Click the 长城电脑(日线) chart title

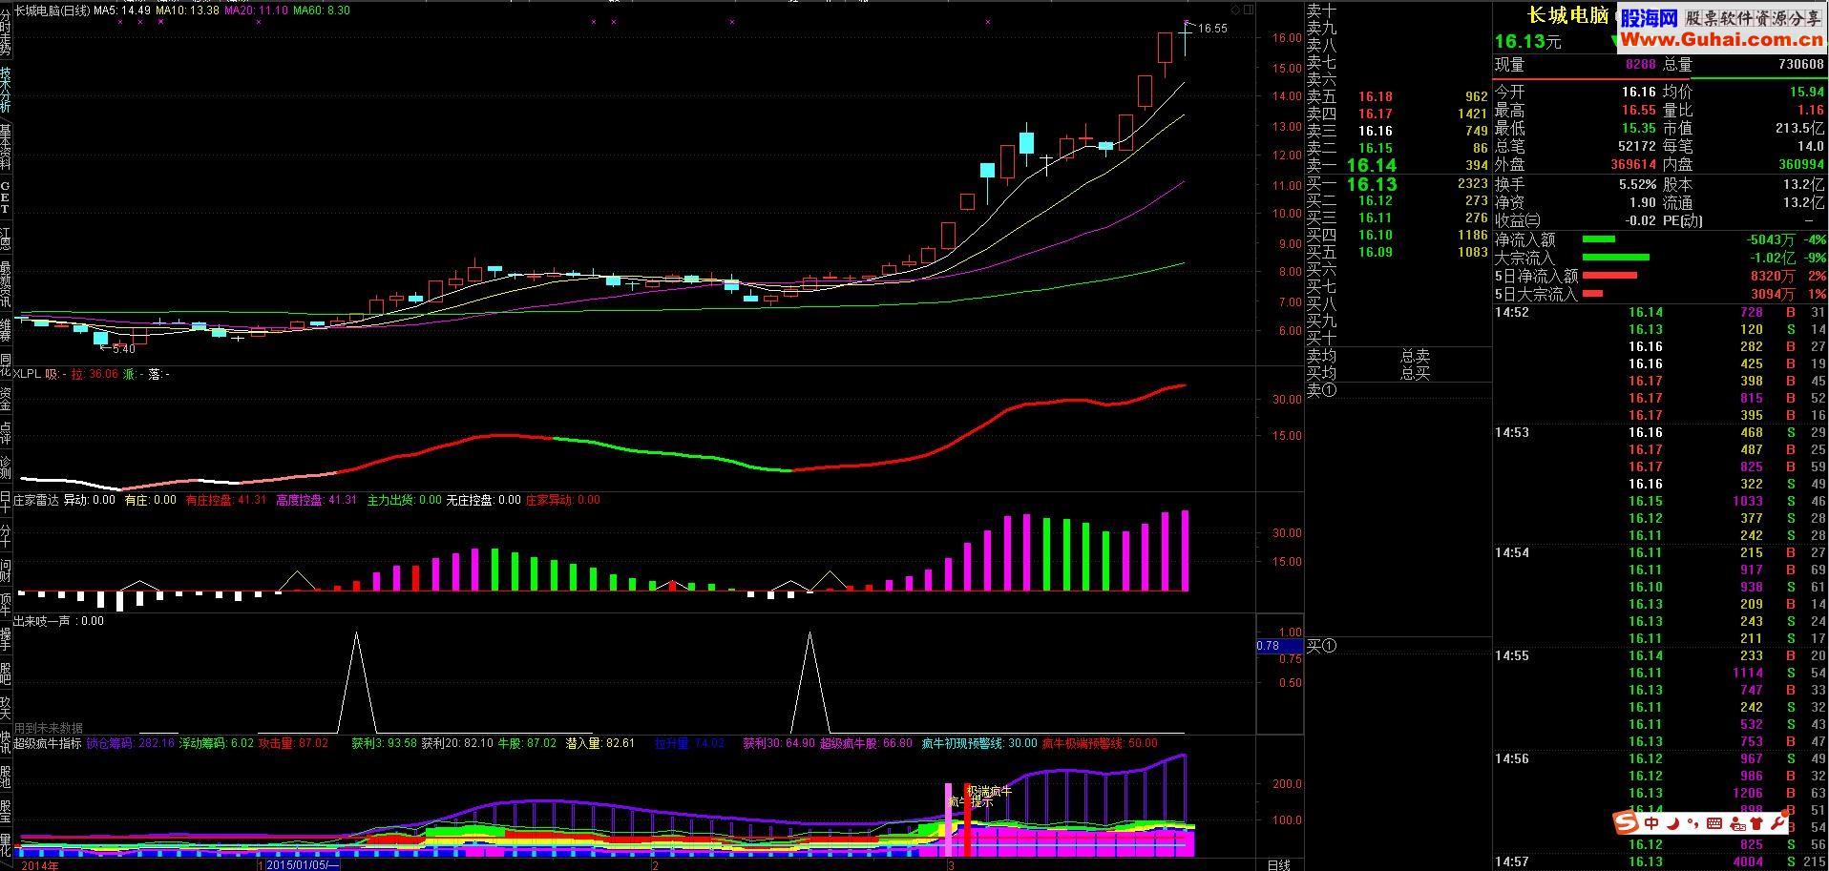52,10
